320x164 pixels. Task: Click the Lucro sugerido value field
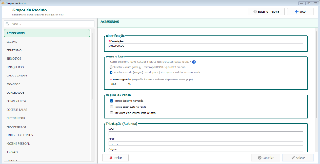click(x=118, y=84)
